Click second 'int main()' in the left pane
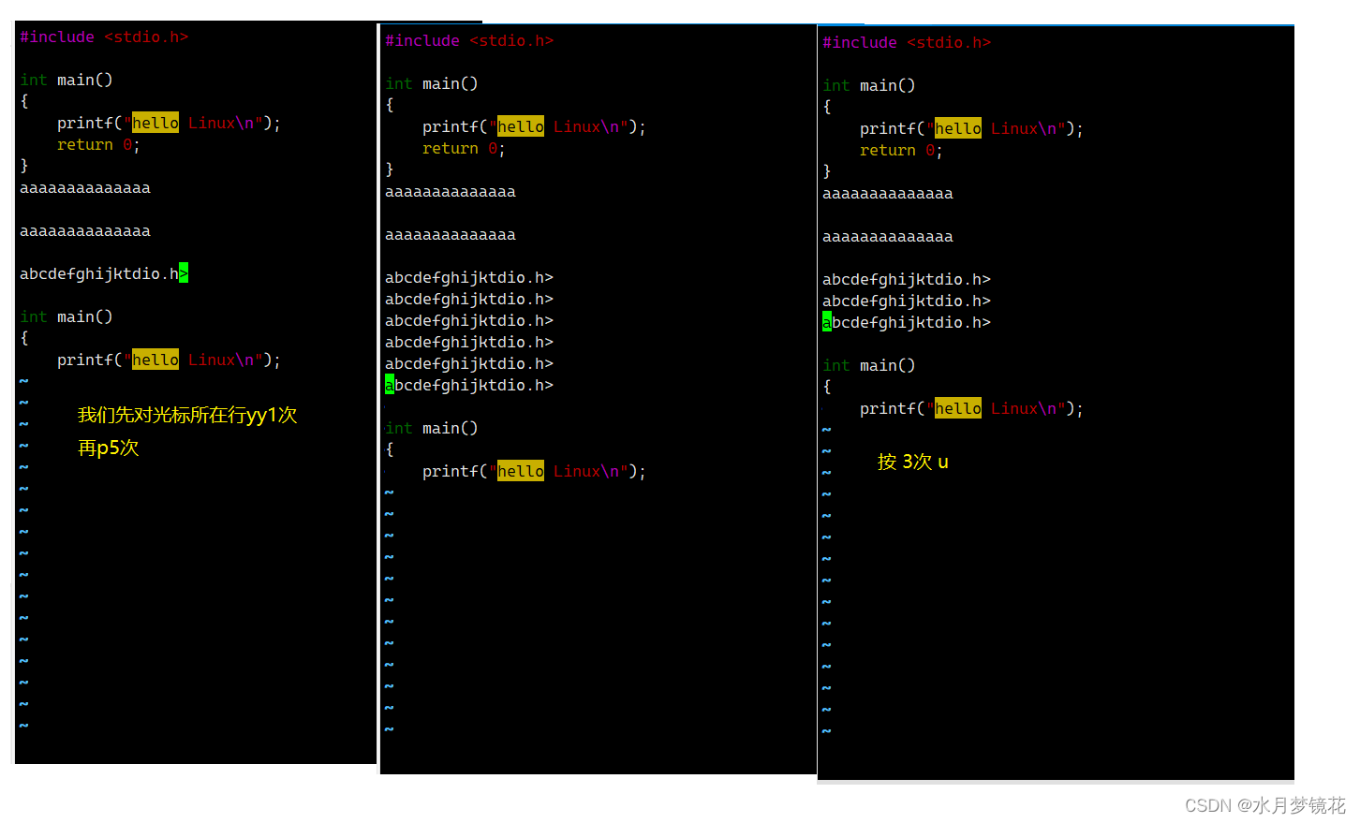The height and width of the screenshot is (823, 1360). [67, 317]
